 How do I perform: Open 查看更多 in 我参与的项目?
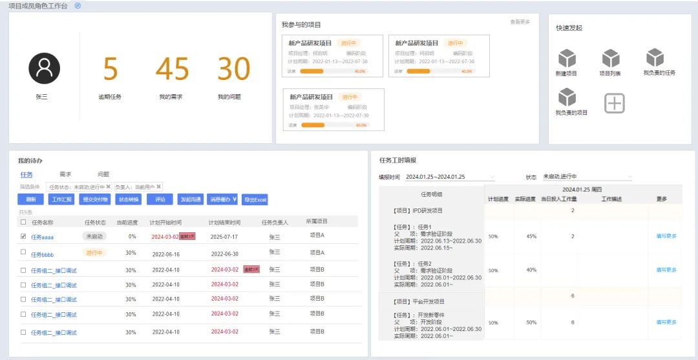click(x=520, y=21)
